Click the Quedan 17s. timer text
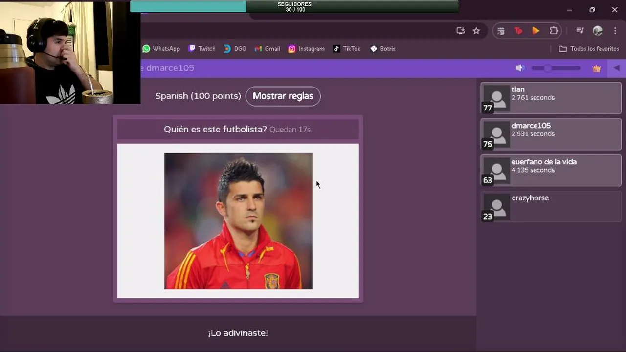The image size is (626, 352). [291, 130]
